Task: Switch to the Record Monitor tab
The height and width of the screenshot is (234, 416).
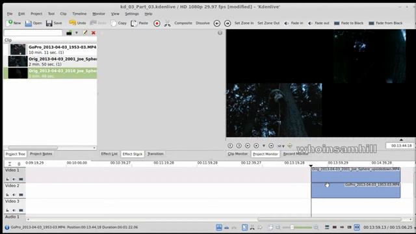Action: 296,154
